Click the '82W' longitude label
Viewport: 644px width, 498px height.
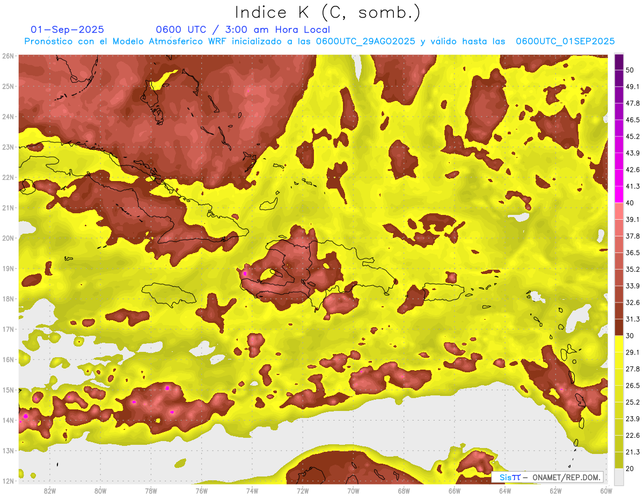pyautogui.click(x=49, y=491)
